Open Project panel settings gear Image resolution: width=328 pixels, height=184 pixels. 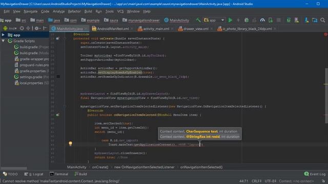click(x=37, y=28)
